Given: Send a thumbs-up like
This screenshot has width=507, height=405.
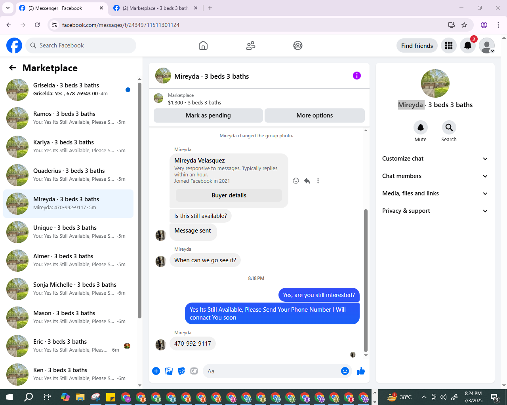Looking at the screenshot, I should (x=361, y=371).
